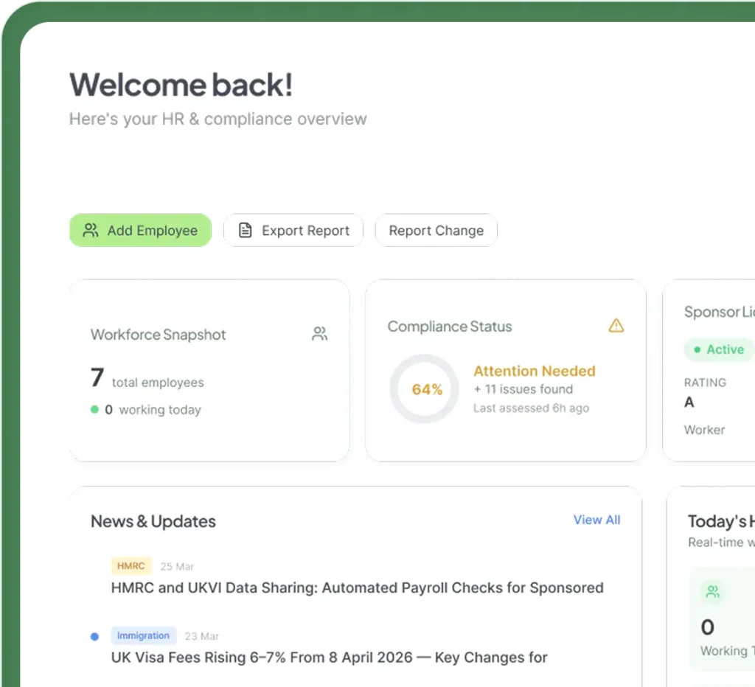Open the UK Visa Fees Rising article
The image size is (755, 687).
coord(330,658)
